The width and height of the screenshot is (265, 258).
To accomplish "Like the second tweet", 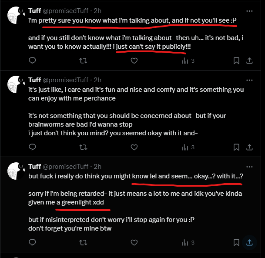I will coord(134,148).
